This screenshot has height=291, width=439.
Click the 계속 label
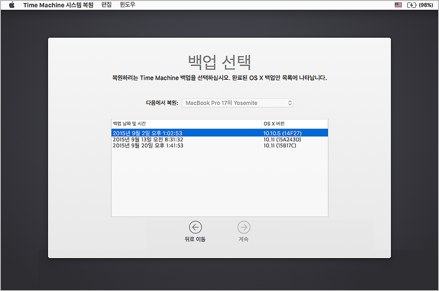[x=243, y=239]
